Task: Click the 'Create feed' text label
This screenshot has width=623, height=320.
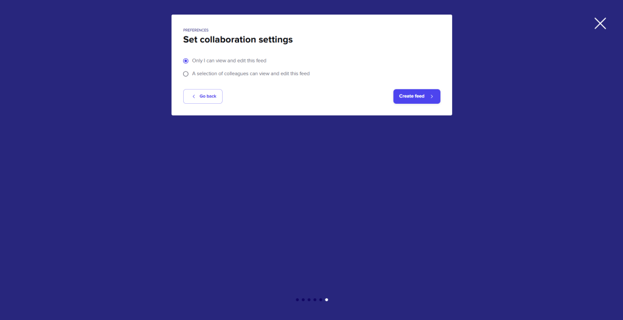Action: 412,97
